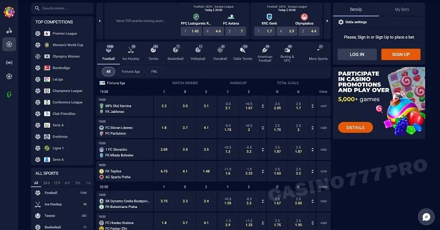Select the 1h time filter

point(88,183)
